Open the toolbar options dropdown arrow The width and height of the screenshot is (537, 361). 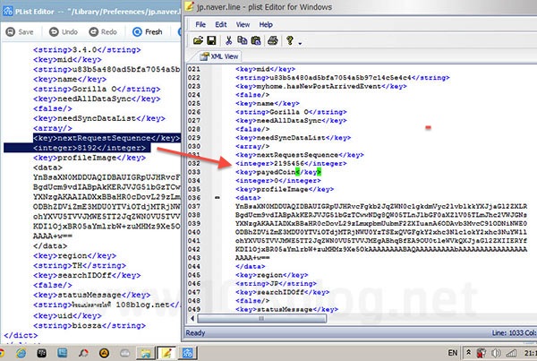(300, 44)
